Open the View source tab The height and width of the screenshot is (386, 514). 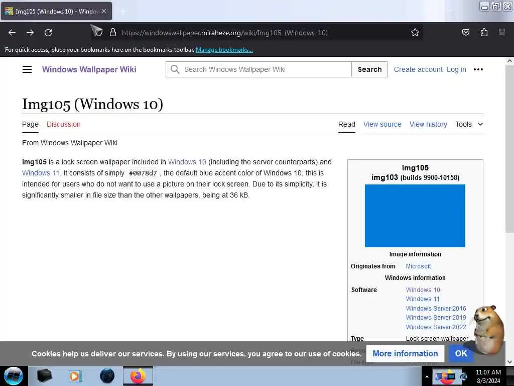[382, 124]
